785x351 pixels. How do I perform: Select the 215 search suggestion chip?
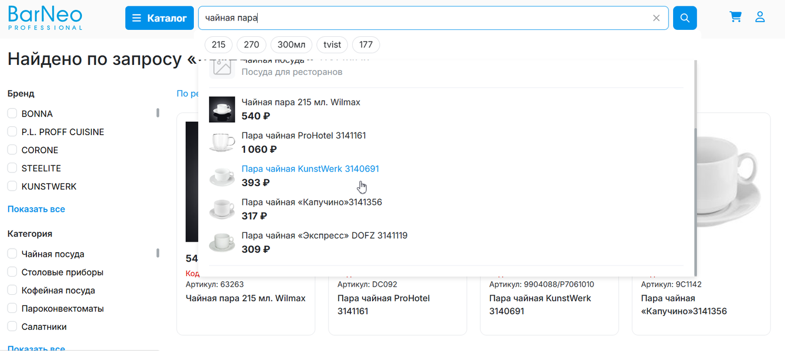(x=219, y=44)
